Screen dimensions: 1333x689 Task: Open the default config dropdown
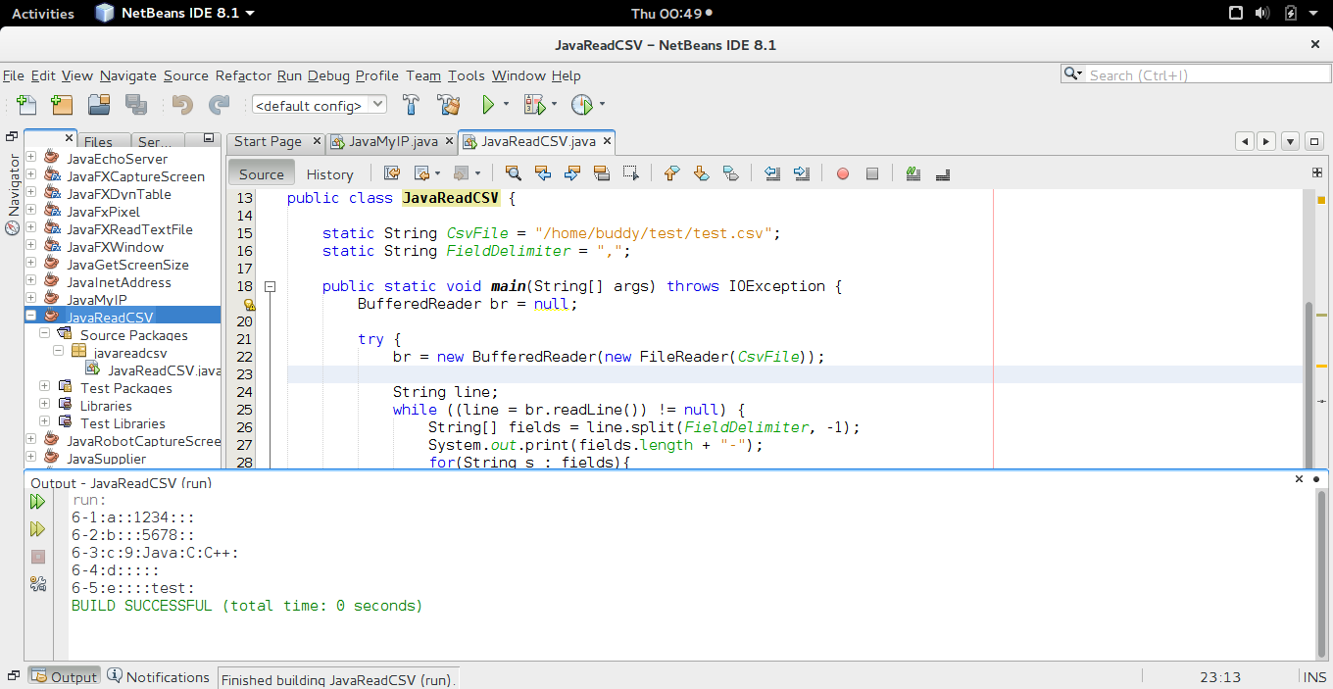(x=377, y=104)
